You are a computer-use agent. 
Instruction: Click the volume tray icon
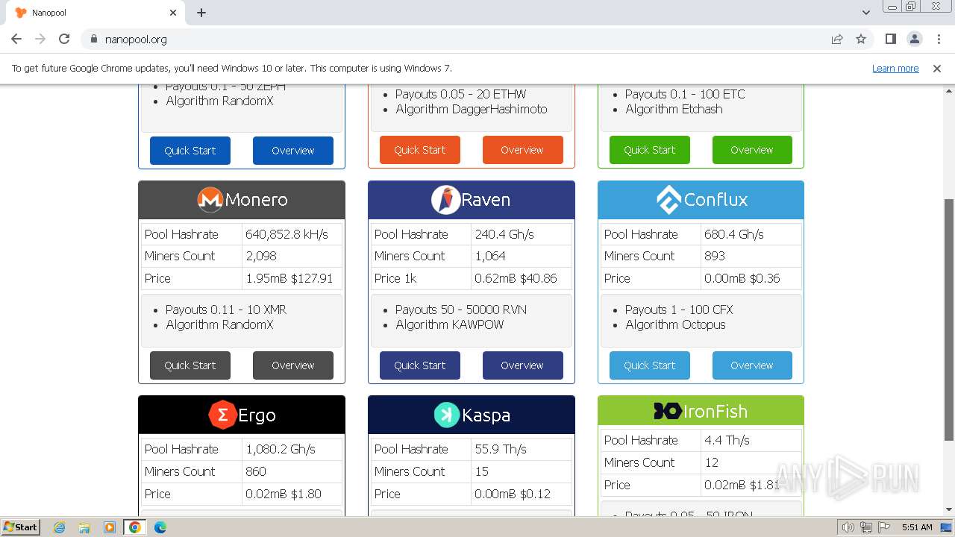click(x=848, y=527)
